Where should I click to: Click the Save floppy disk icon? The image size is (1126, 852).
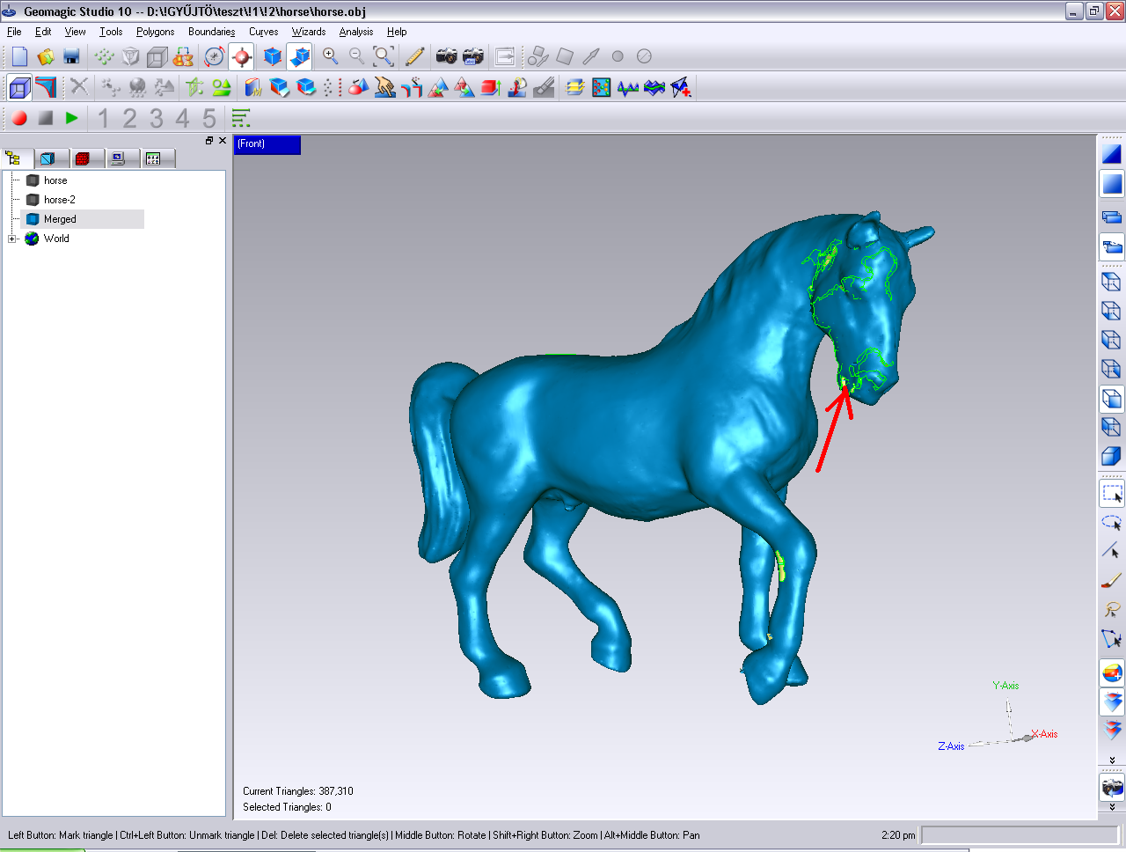(x=72, y=56)
